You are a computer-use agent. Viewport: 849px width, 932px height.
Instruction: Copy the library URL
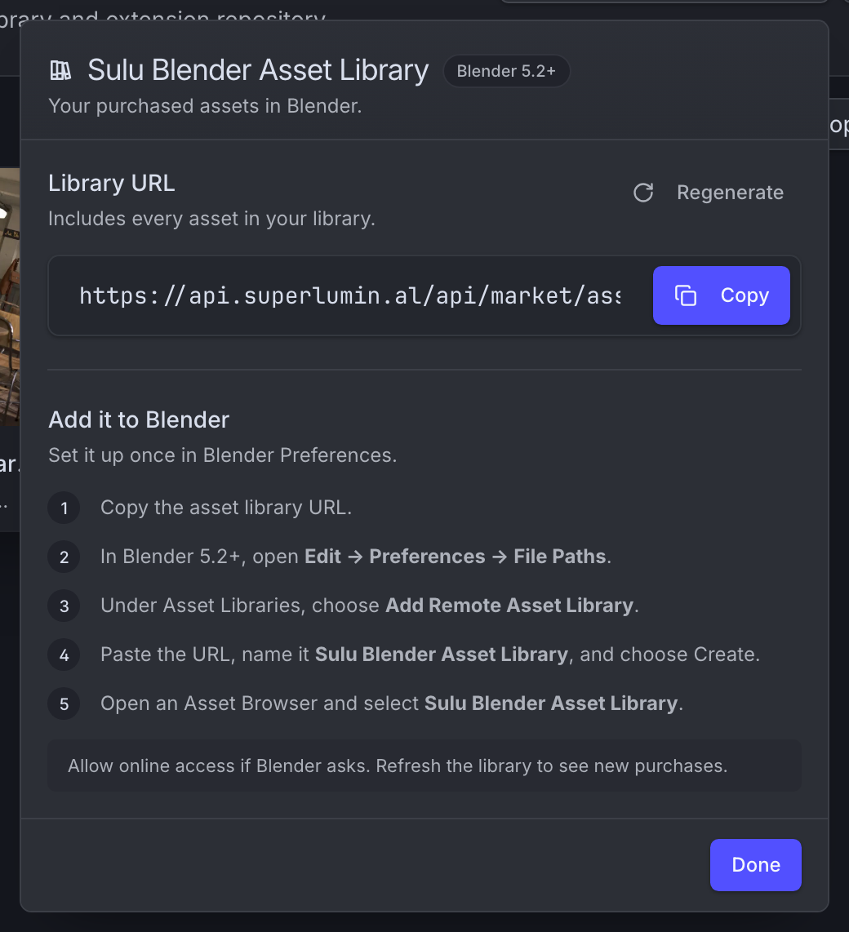coord(721,295)
